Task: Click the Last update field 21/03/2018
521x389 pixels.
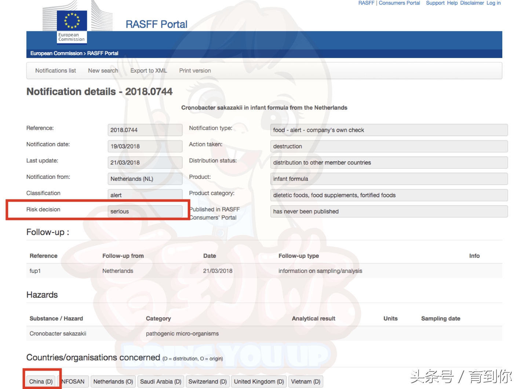Action: tap(145, 162)
